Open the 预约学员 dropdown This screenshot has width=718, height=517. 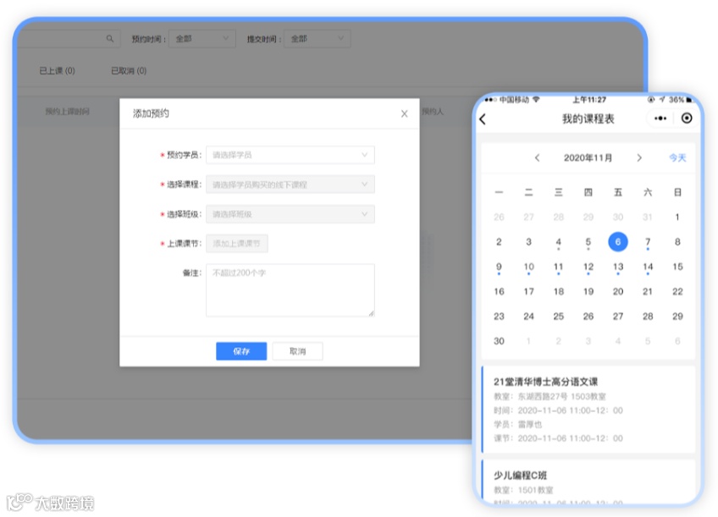point(290,155)
